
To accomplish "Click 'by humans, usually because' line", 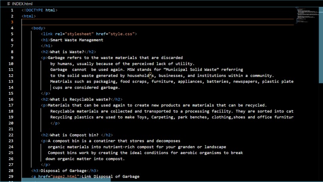I will [x=122, y=64].
